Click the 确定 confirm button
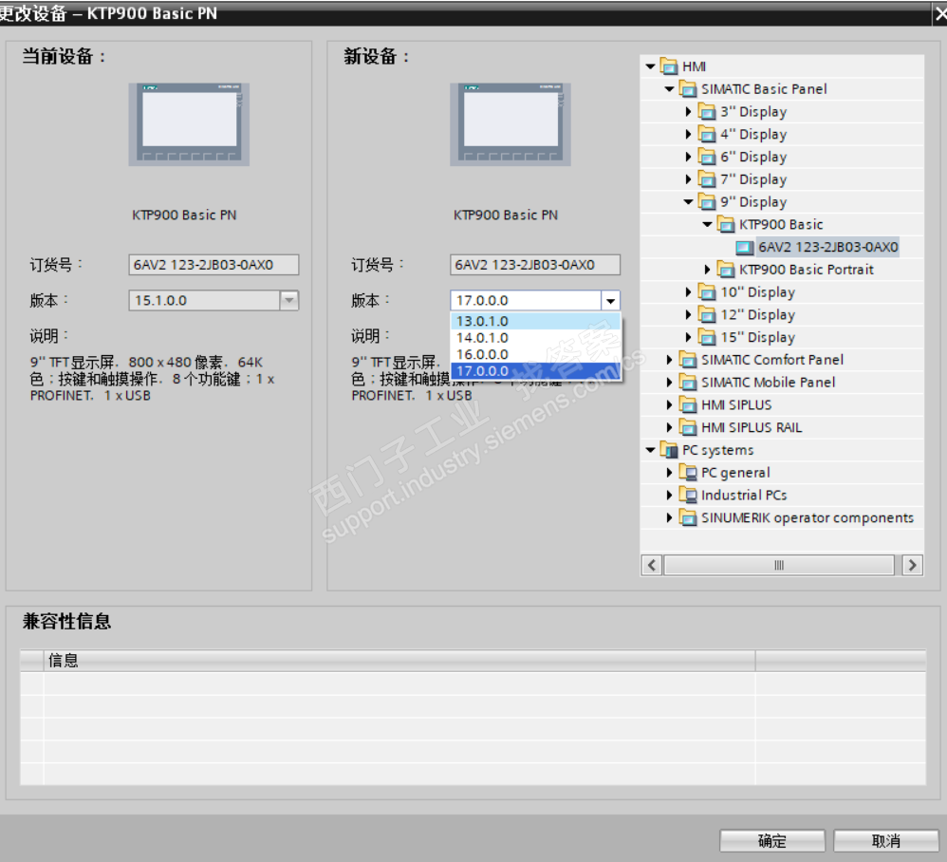This screenshot has height=862, width=947. (771, 841)
